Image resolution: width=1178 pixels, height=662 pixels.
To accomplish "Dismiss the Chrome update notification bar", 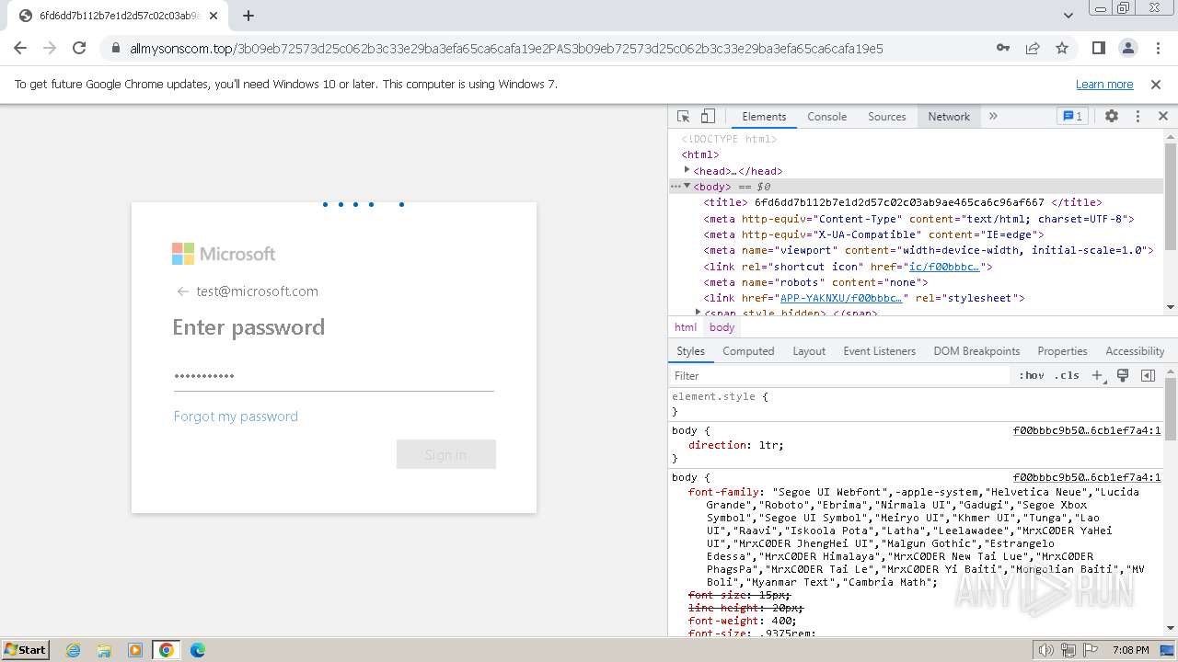I will [1156, 84].
